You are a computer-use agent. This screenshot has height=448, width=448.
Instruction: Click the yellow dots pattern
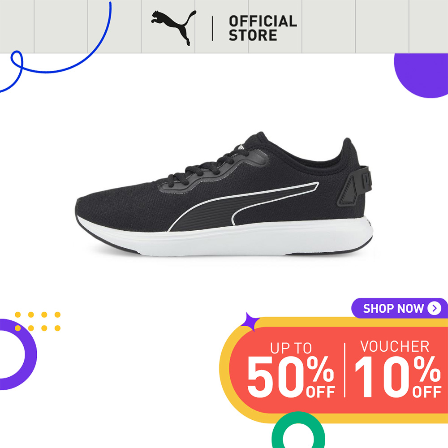tap(38, 321)
